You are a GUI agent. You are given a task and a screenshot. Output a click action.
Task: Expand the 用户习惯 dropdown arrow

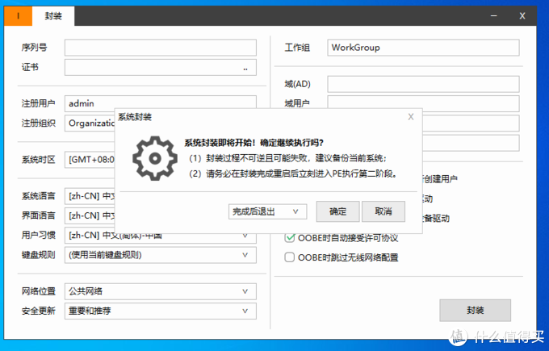tap(245, 236)
